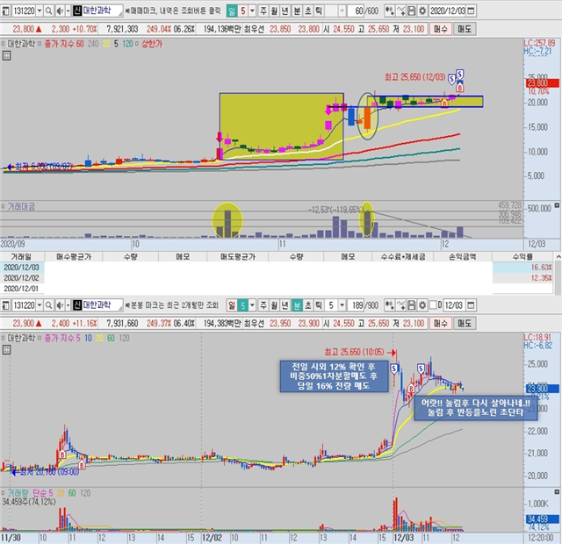Open settings gear in top chart toolbar
Screen dimensions: 562x544
click(x=422, y=11)
